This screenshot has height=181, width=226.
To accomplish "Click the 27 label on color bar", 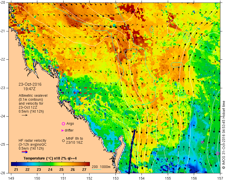I will (x=84, y=170).
